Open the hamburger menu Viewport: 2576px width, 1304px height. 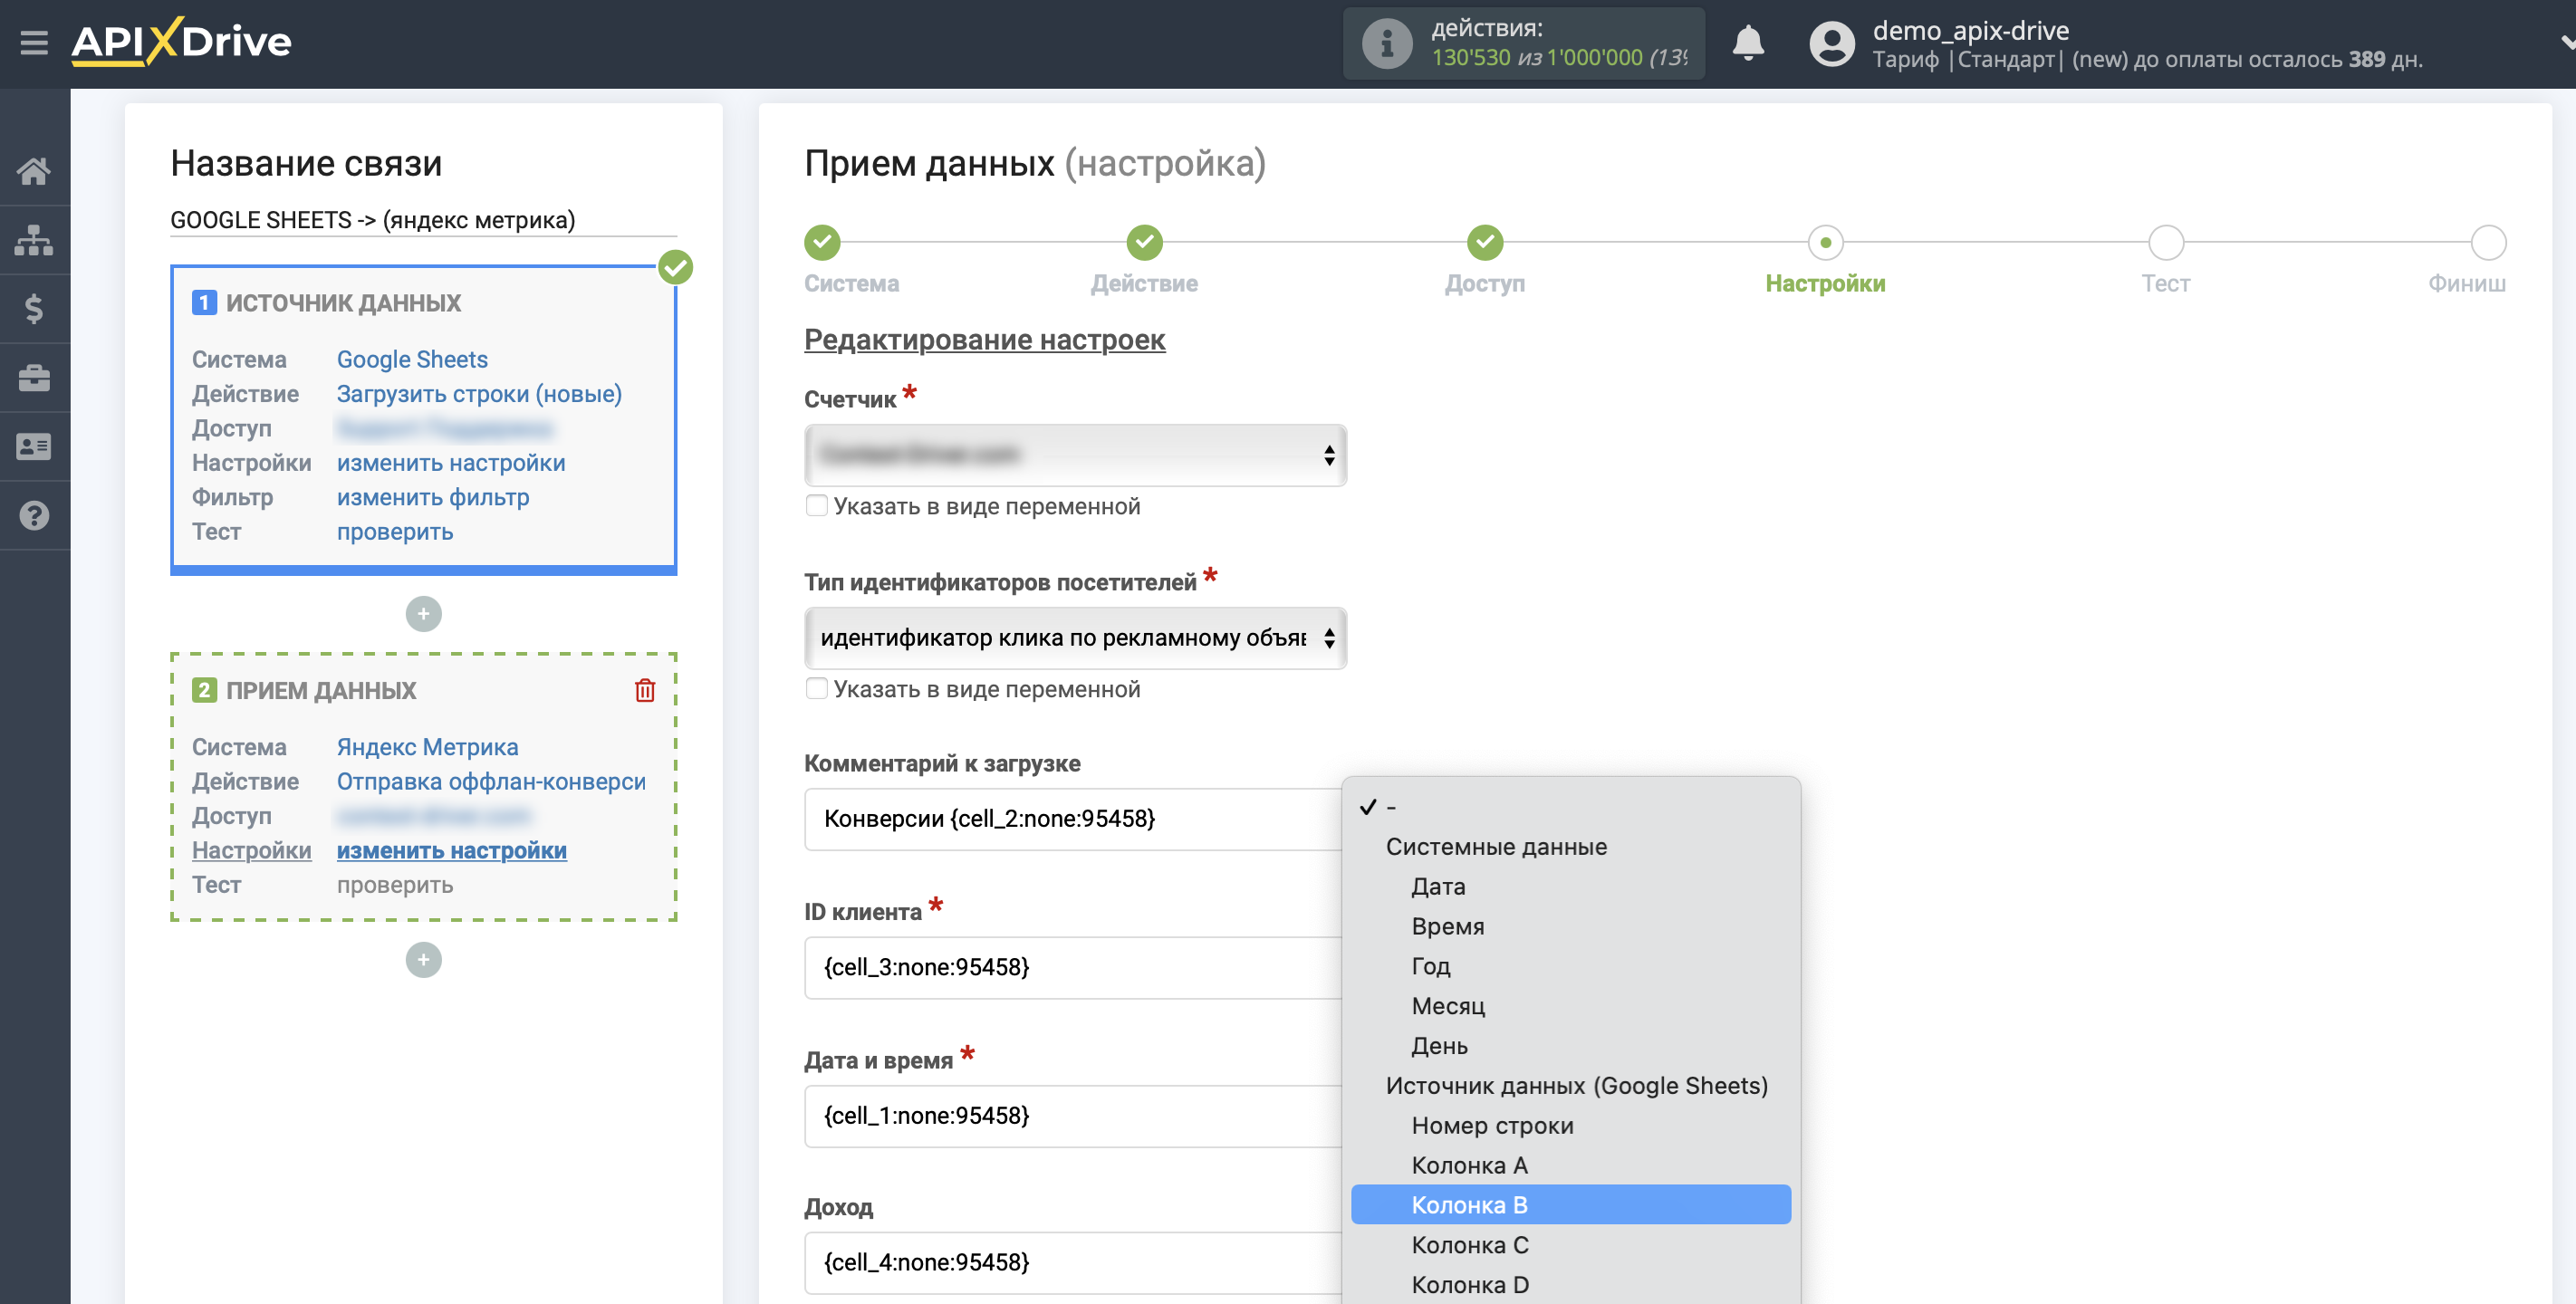34,42
